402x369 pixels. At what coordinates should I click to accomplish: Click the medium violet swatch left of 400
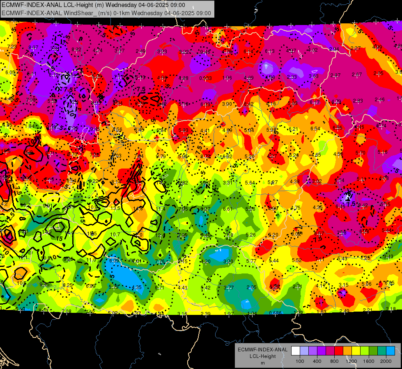coord(313,351)
